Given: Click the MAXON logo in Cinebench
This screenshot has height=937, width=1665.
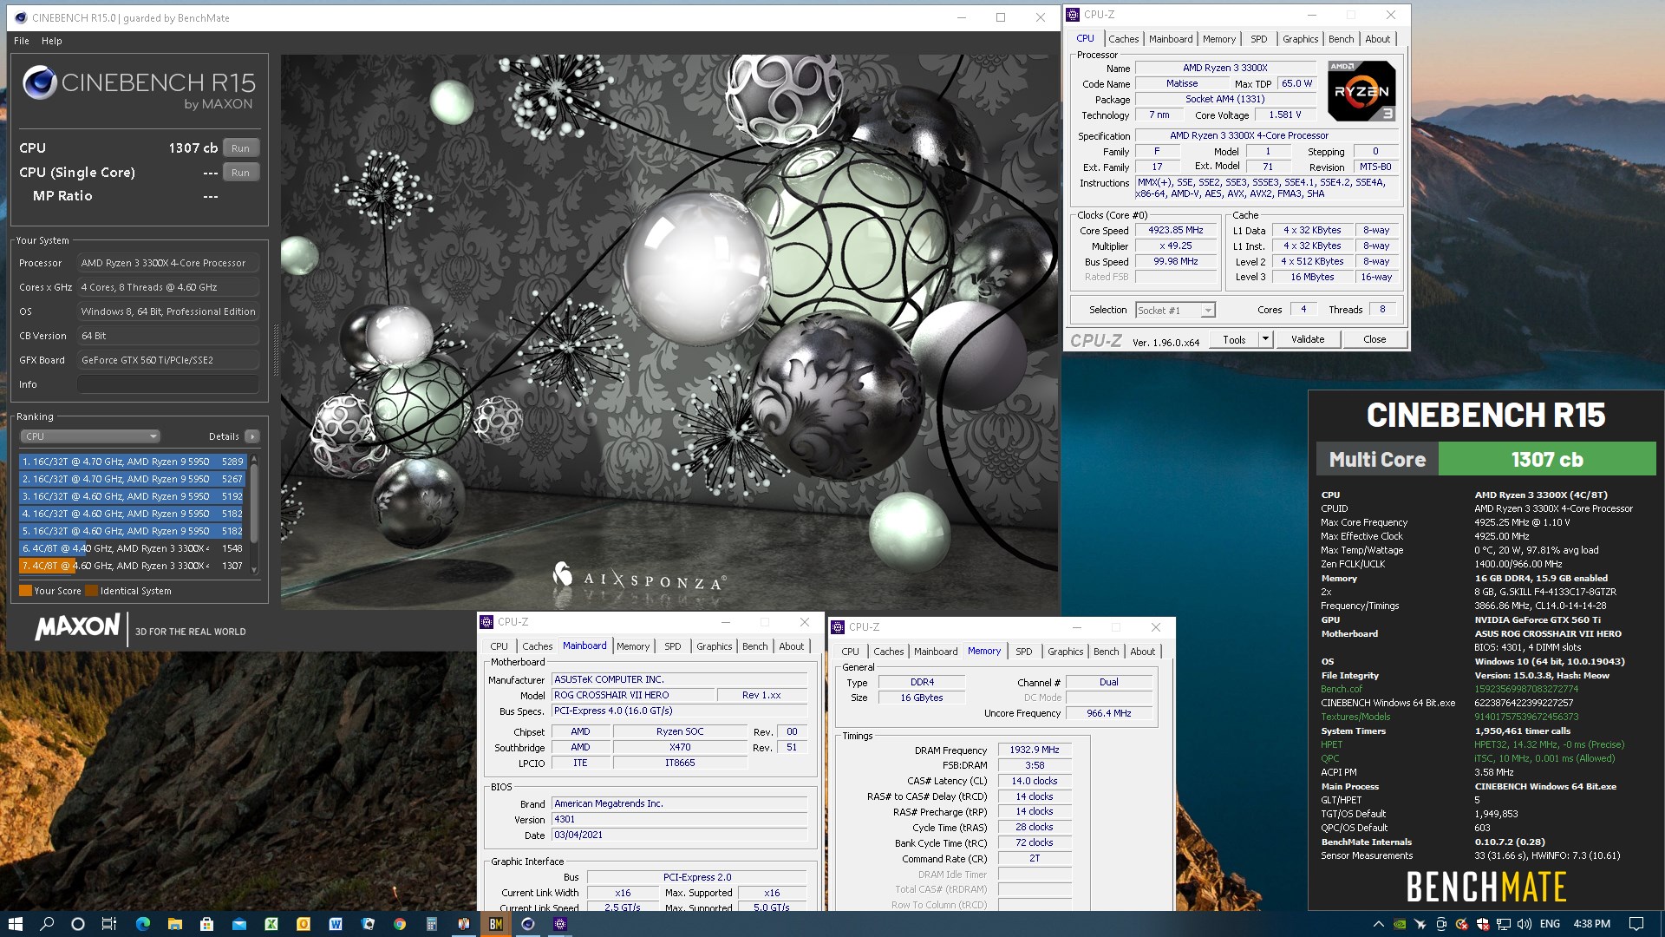Looking at the screenshot, I should (x=77, y=627).
